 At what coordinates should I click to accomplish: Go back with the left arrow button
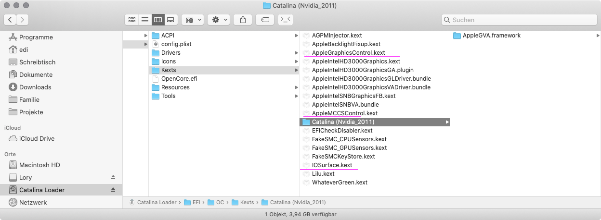coord(10,20)
